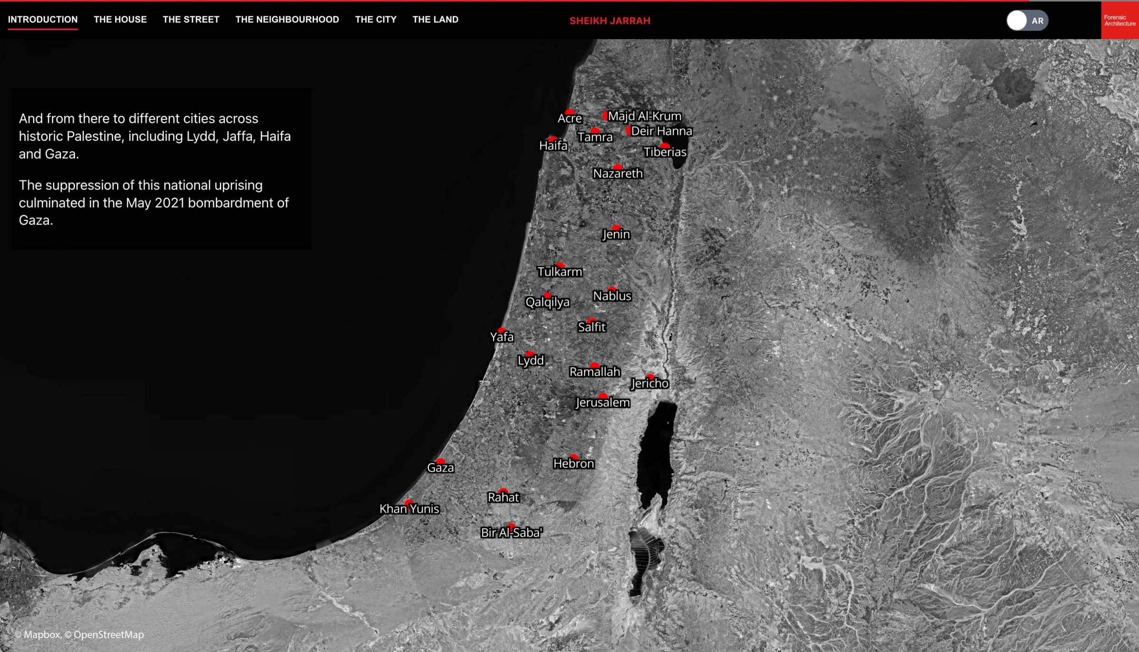
Task: Select the Ramallah location pin
Action: [x=595, y=364]
